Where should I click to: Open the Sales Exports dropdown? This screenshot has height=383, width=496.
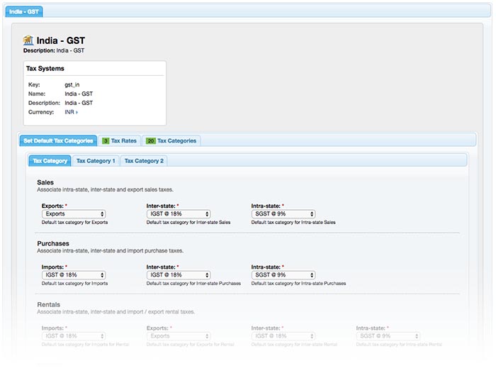tap(74, 213)
